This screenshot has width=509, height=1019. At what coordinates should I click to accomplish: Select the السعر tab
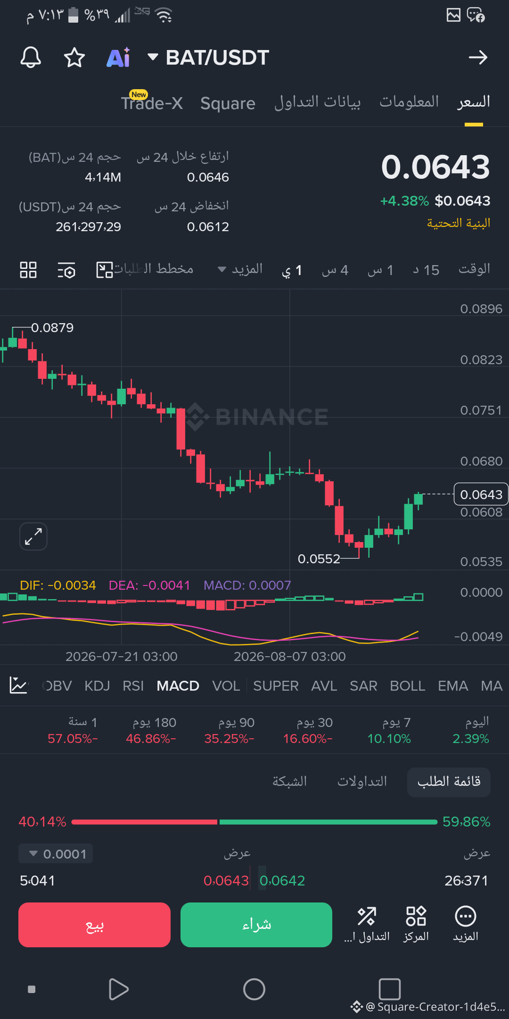(x=474, y=101)
